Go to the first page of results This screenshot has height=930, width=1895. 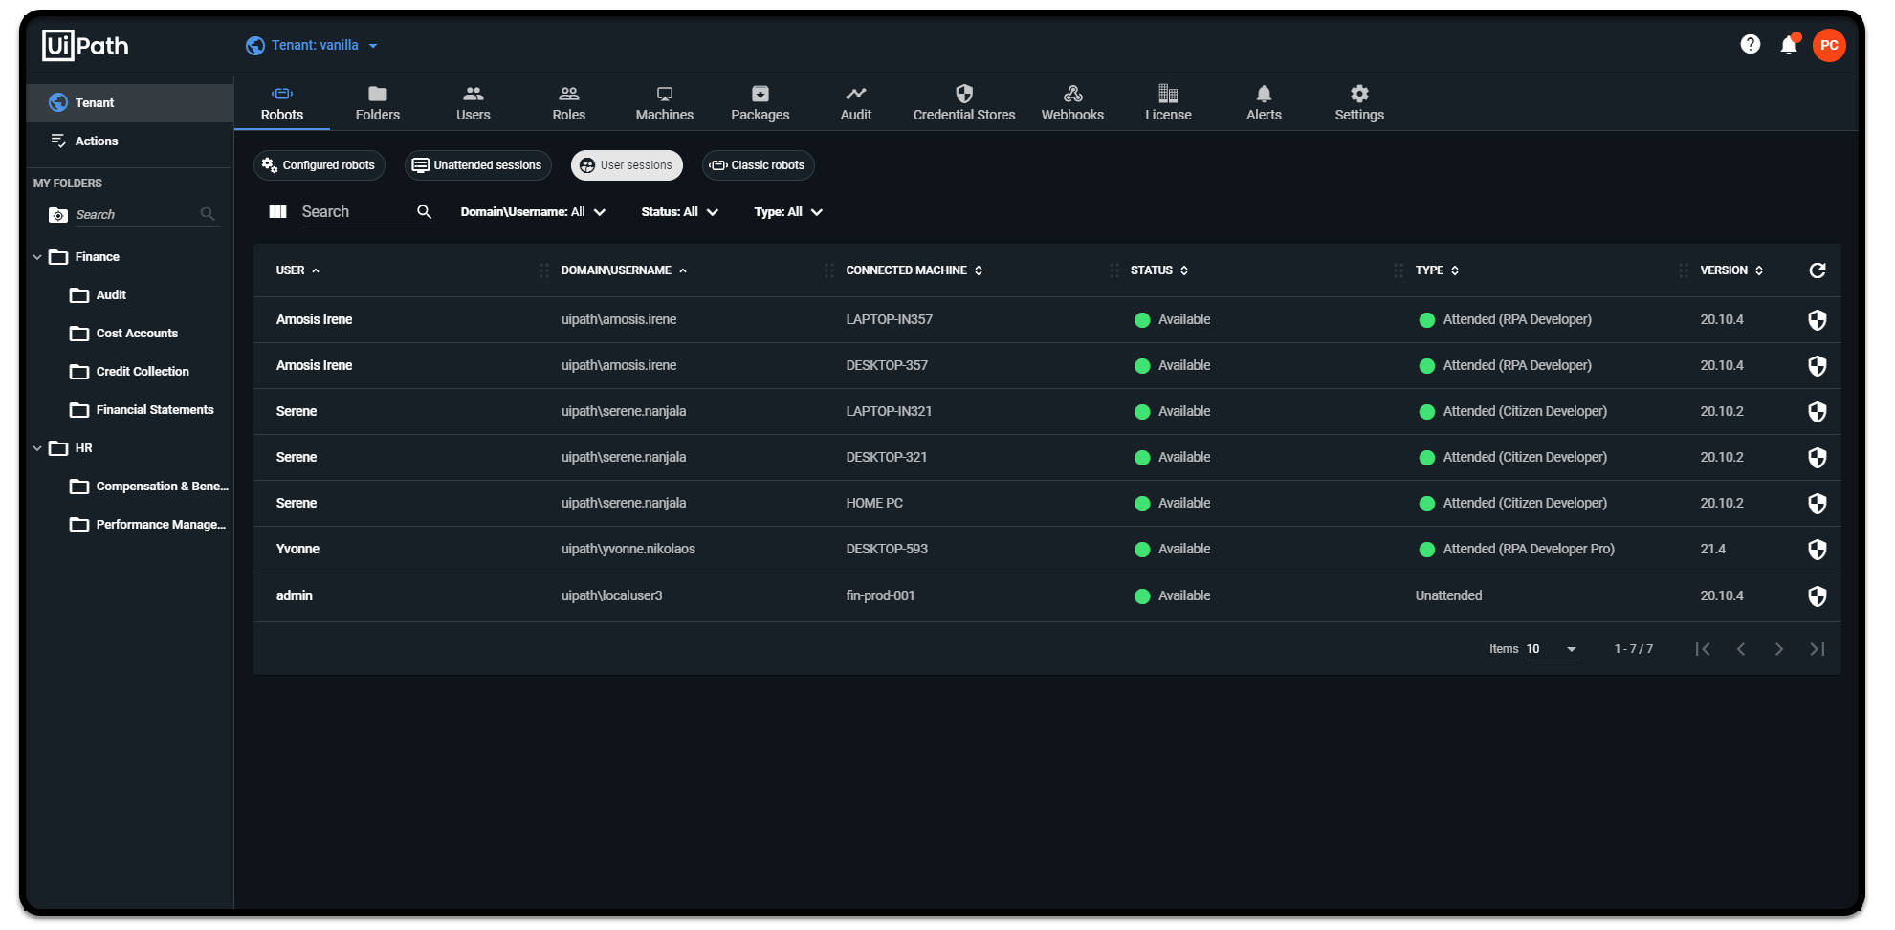(1703, 649)
